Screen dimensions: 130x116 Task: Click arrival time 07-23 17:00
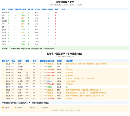click(43, 78)
